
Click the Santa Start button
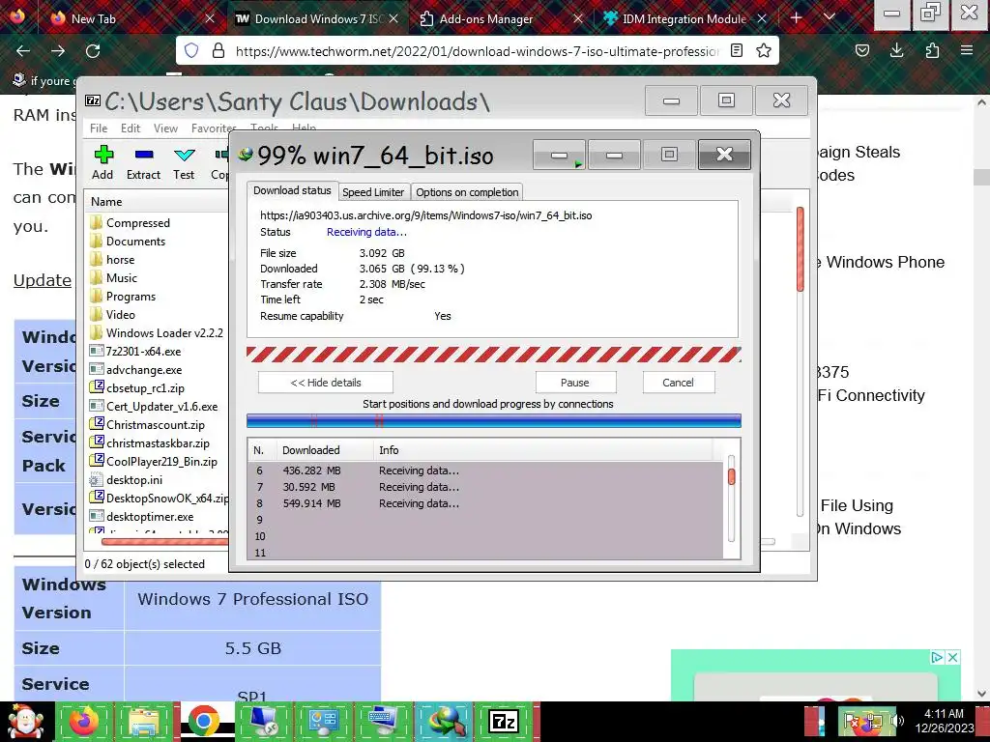(25, 721)
